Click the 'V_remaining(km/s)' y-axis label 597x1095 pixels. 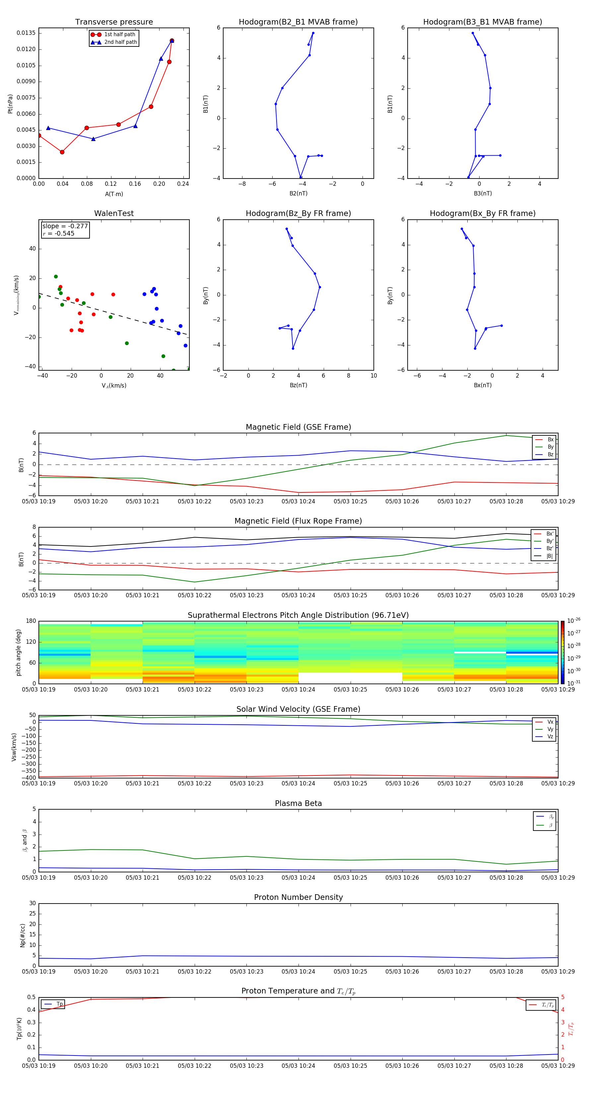click(17, 295)
